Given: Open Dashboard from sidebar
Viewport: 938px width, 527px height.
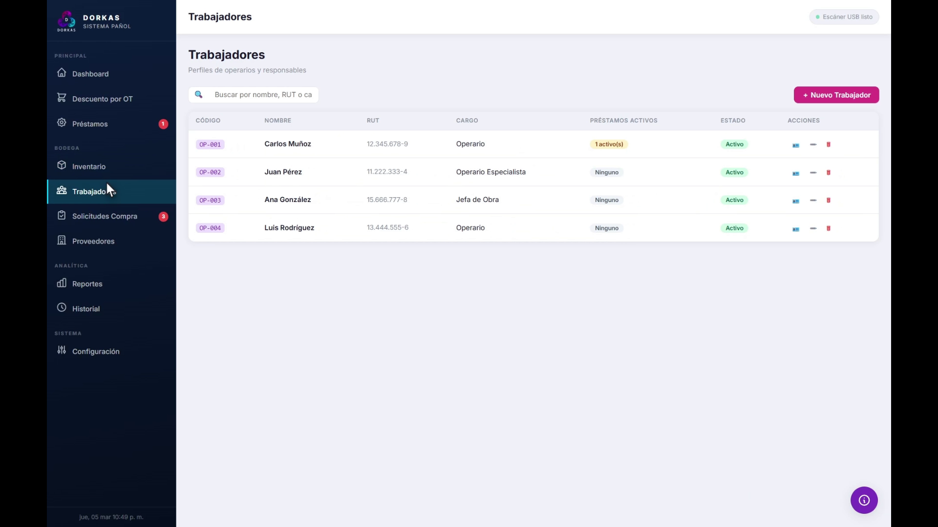Looking at the screenshot, I should (x=90, y=74).
